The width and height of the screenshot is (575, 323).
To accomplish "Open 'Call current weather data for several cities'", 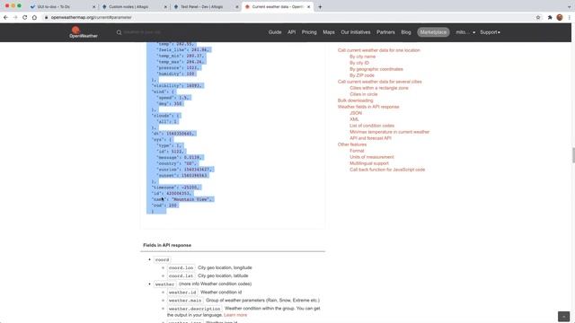I will point(379,82).
